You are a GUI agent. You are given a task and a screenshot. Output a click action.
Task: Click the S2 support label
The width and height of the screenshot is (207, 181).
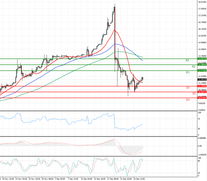(x=194, y=93)
